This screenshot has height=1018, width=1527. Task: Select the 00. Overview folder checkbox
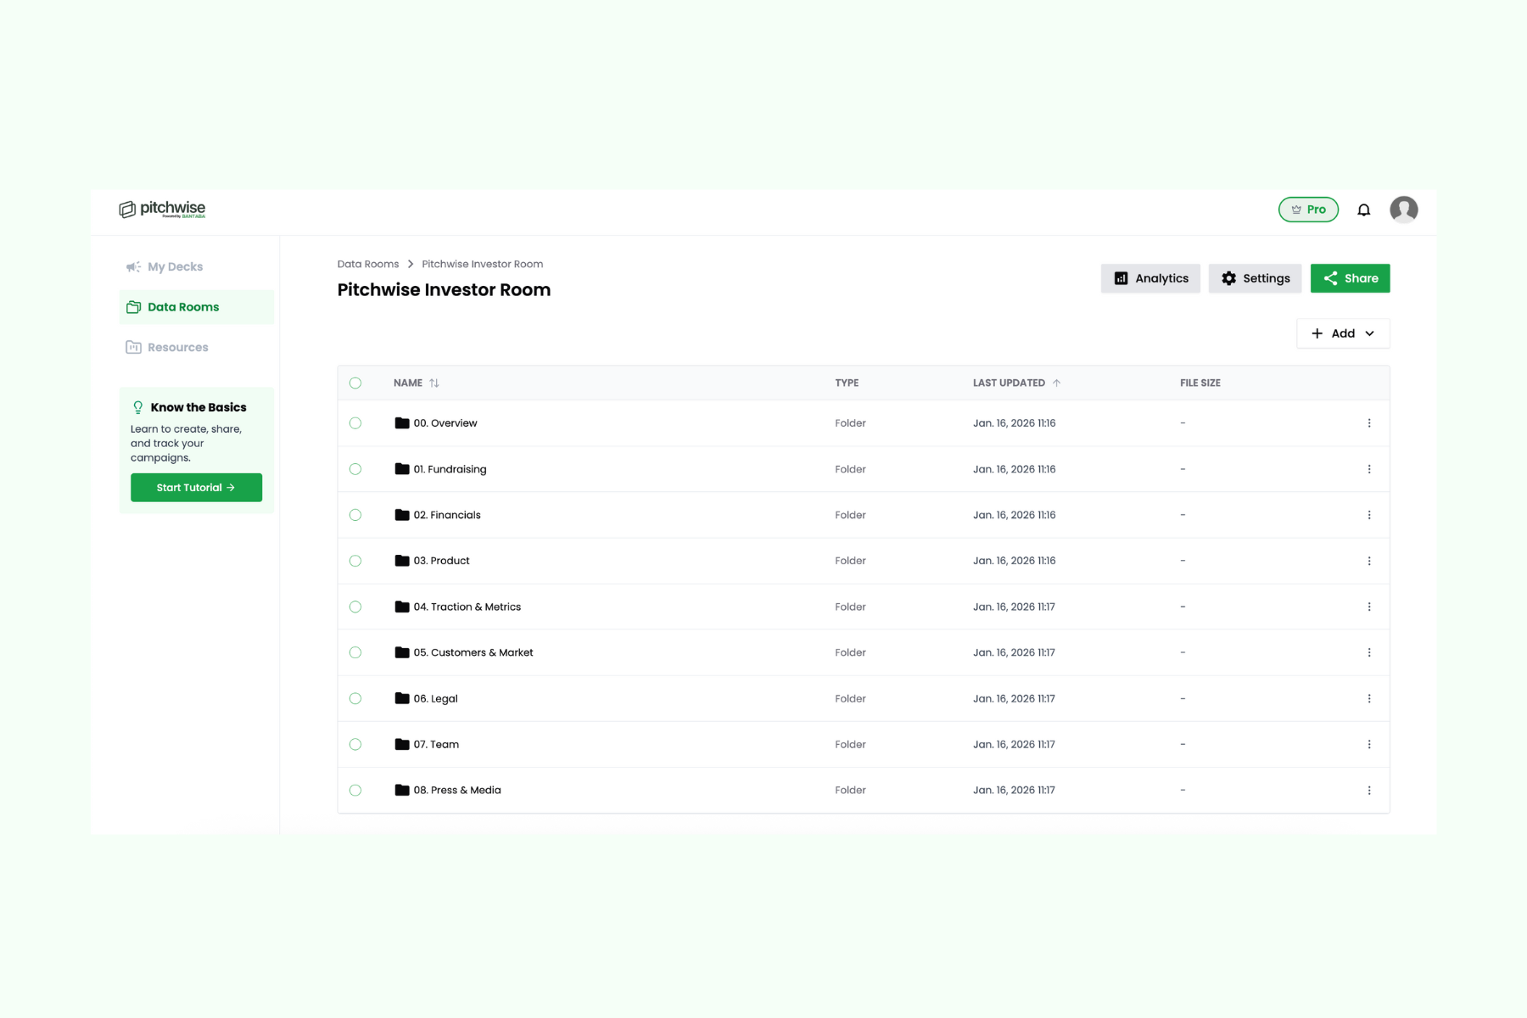(x=355, y=422)
